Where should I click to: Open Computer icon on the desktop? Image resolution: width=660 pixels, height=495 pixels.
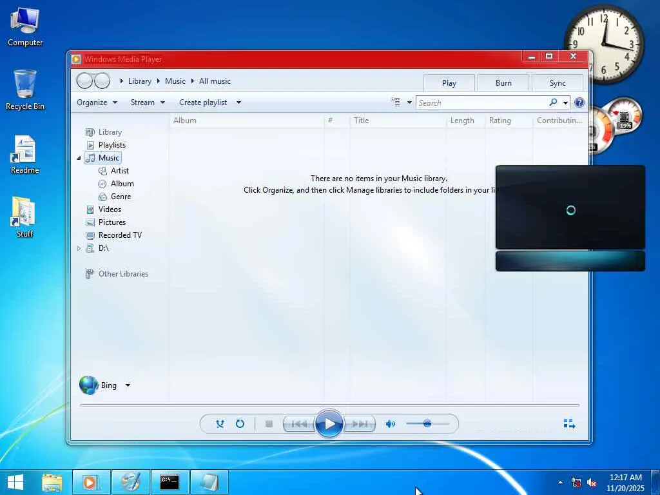25,26
